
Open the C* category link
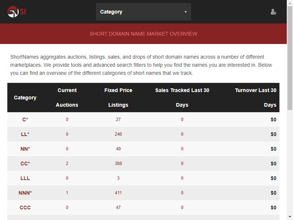click(x=25, y=120)
